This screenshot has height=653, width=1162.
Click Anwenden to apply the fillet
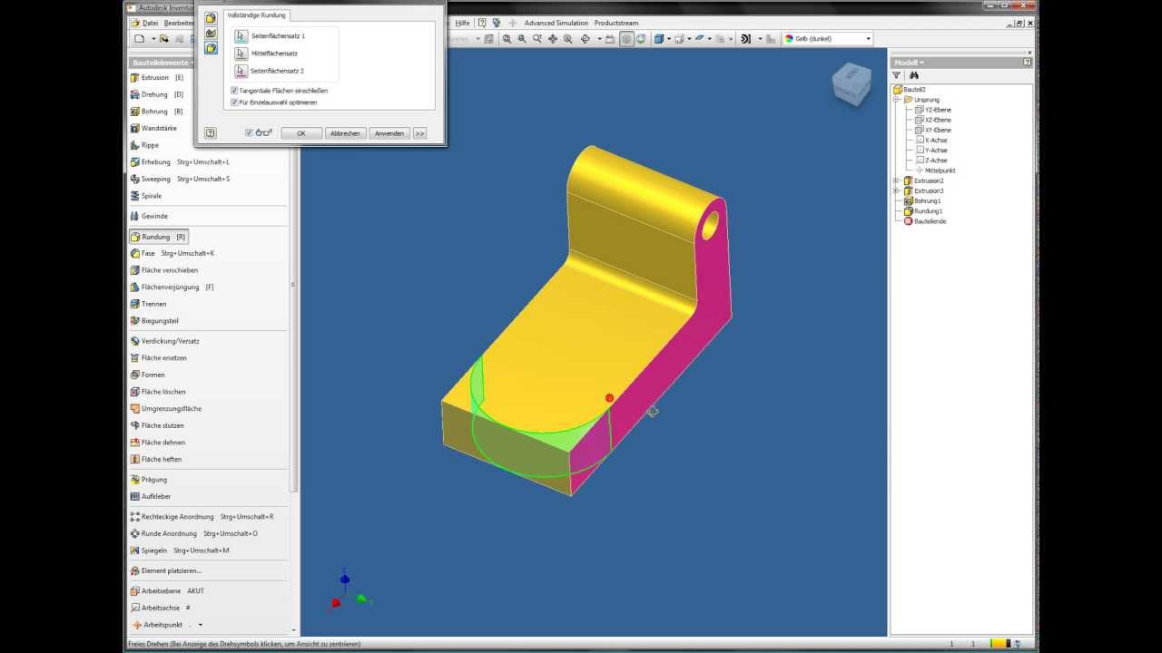click(389, 133)
